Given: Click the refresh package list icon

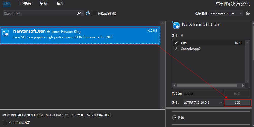Looking at the screenshot, I should 88,13.
